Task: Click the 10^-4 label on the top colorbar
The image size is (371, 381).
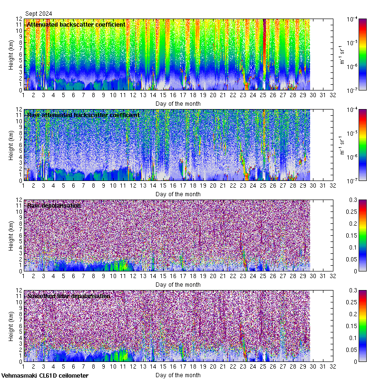Action: tap(351, 19)
